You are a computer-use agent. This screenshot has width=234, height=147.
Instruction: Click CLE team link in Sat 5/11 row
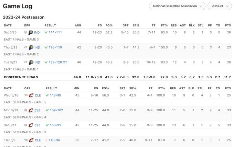(x=38, y=125)
